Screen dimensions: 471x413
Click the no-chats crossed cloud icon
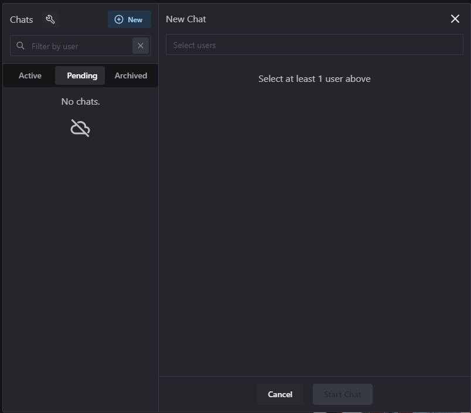[x=80, y=128]
